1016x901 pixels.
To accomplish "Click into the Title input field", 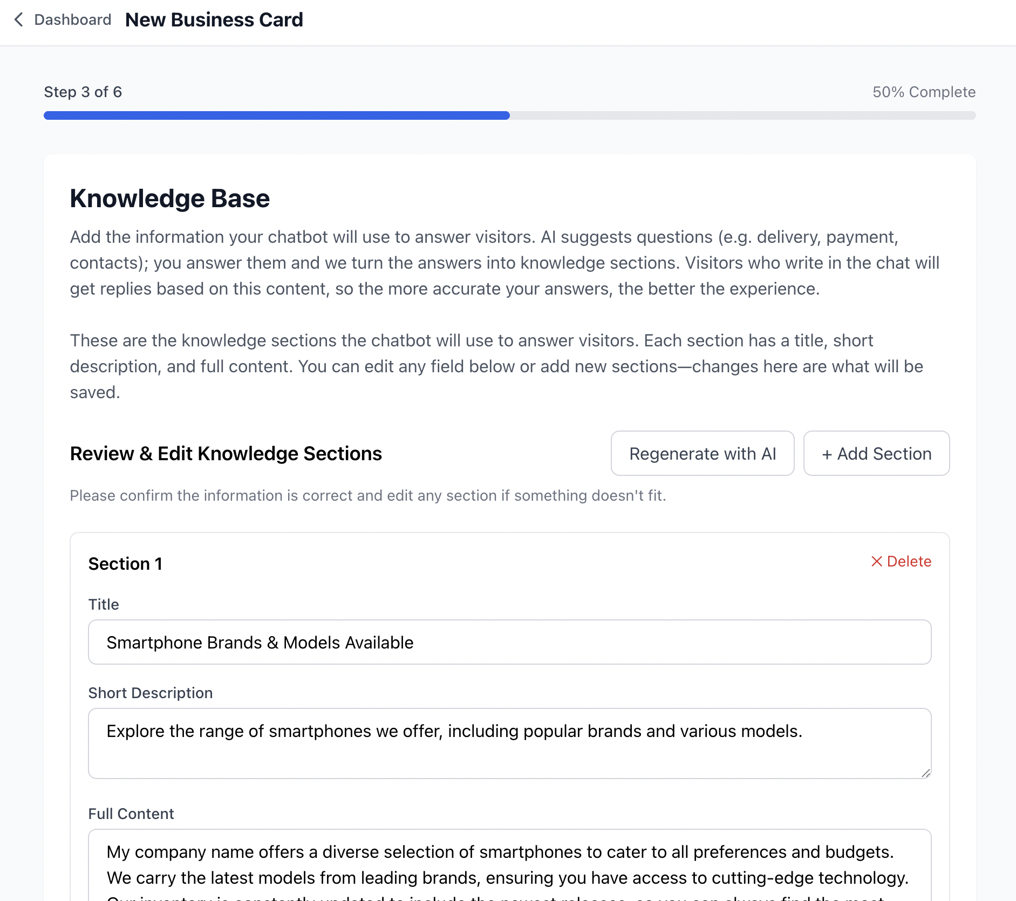I will 509,642.
